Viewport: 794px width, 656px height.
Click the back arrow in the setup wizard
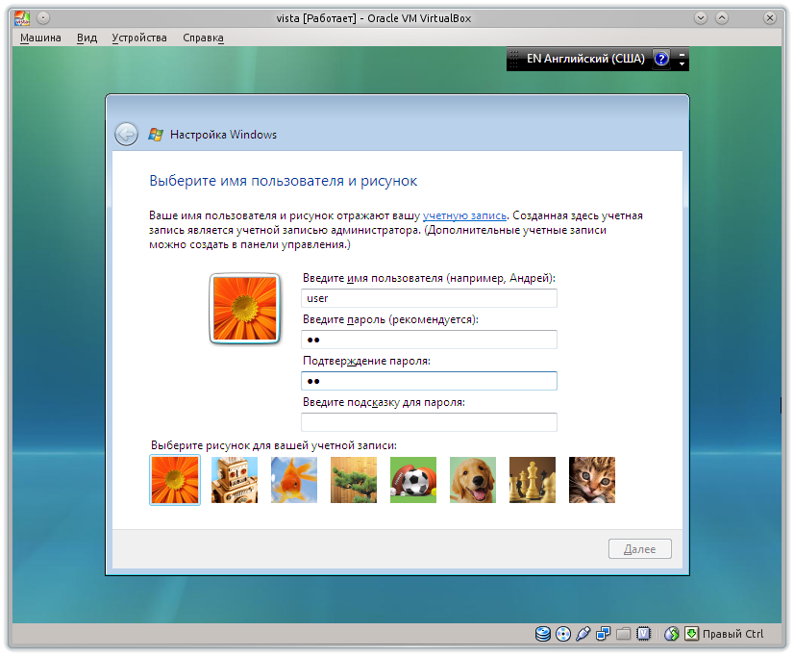pyautogui.click(x=126, y=134)
